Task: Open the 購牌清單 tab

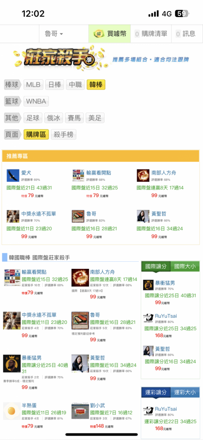Action: [151, 34]
